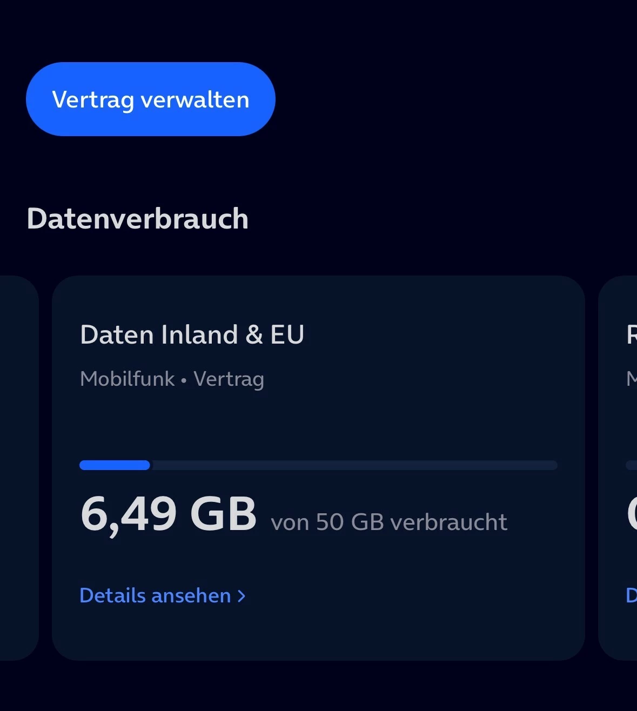Click the "Mobilfunk" word in the card subtitle

point(127,379)
